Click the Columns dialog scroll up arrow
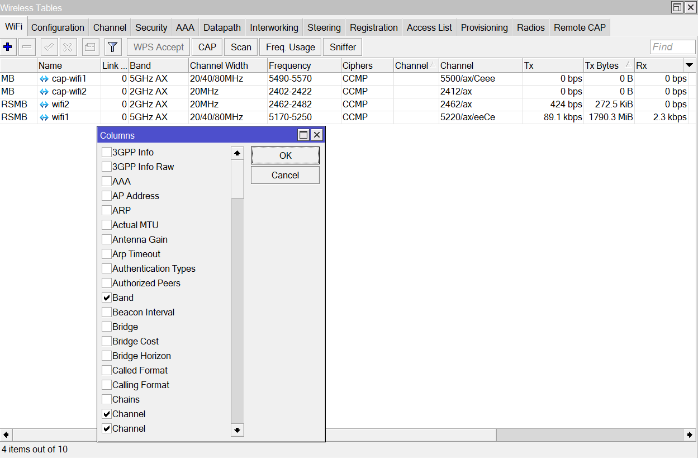 [x=238, y=153]
